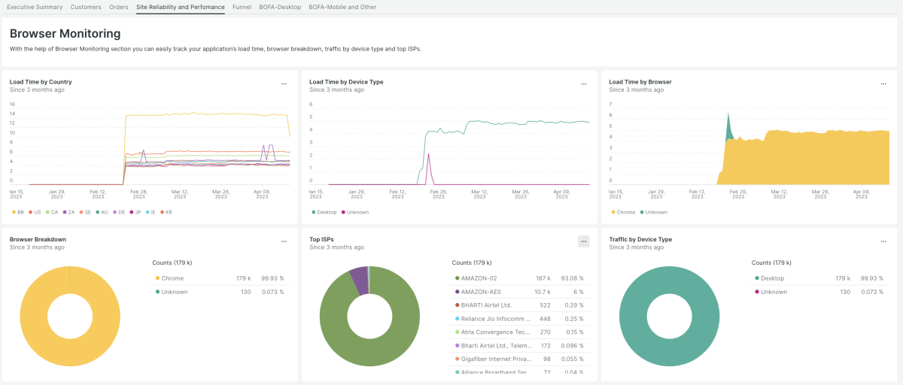Switch to the Funnel tab
This screenshot has width=903, height=385.
(x=242, y=7)
